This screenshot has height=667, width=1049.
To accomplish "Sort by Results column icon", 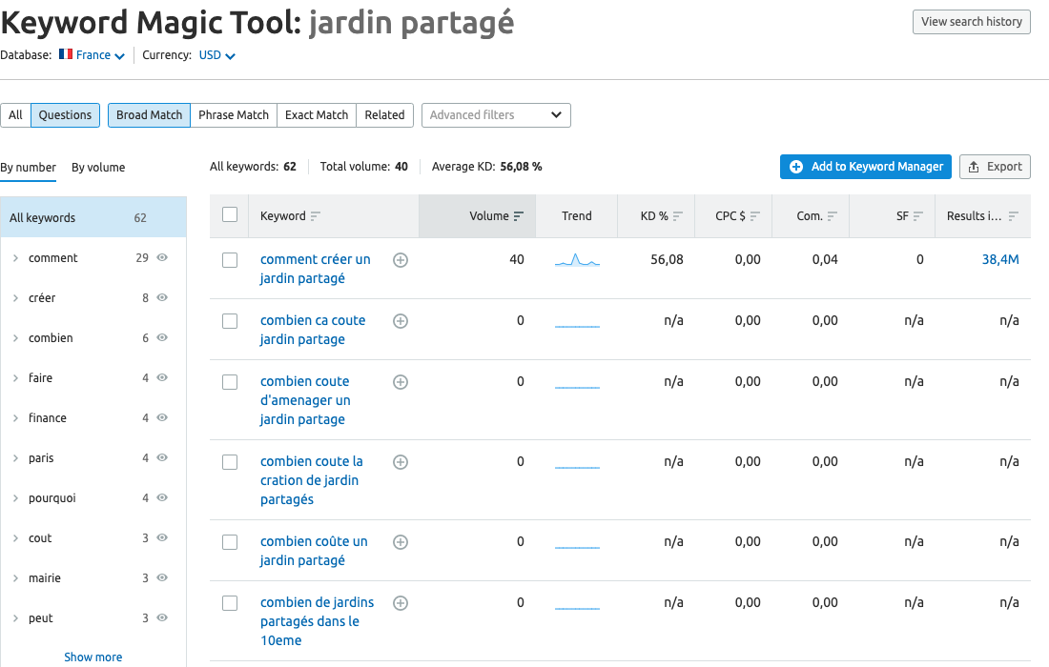I will click(x=1014, y=216).
